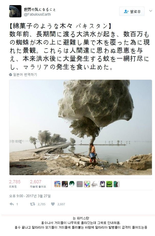Open the @FabulousEarth handle link
Image resolution: width=155 pixels, height=236 pixels.
tap(37, 15)
